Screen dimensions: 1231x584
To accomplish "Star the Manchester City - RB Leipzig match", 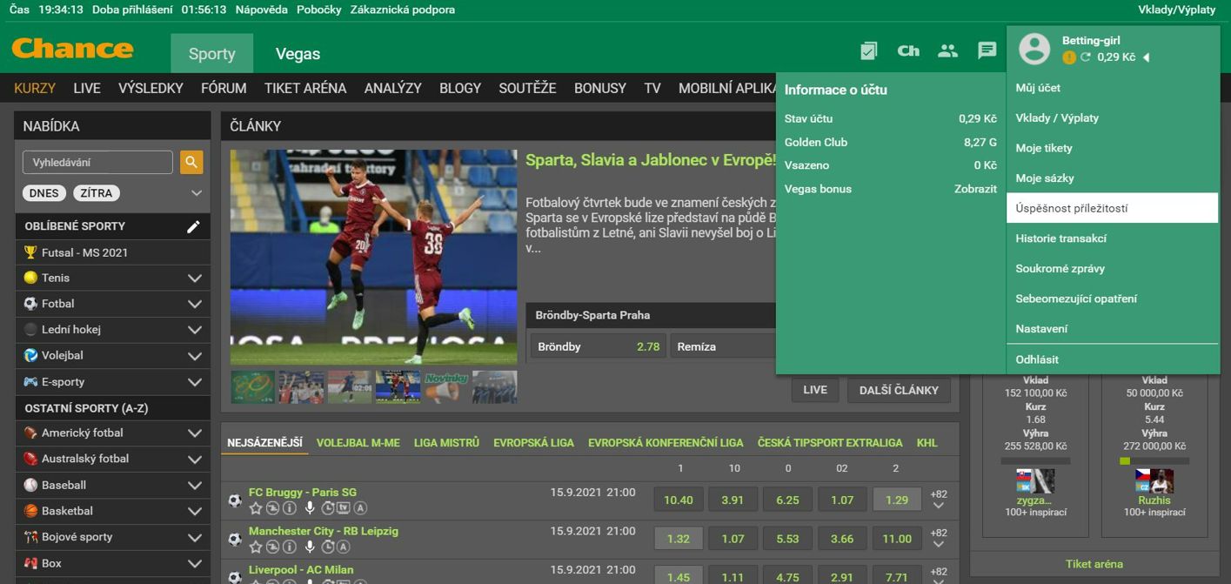I will click(256, 547).
